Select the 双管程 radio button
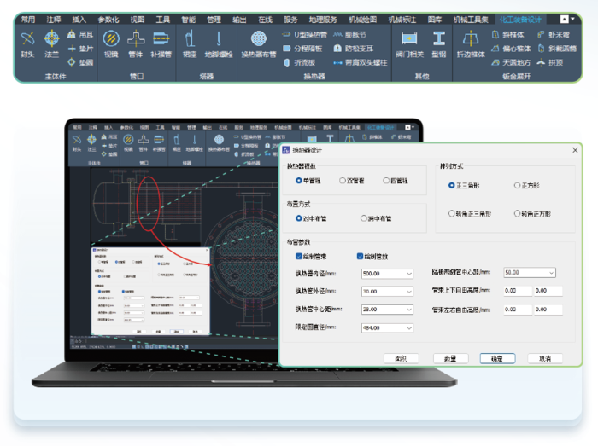 tap(343, 181)
